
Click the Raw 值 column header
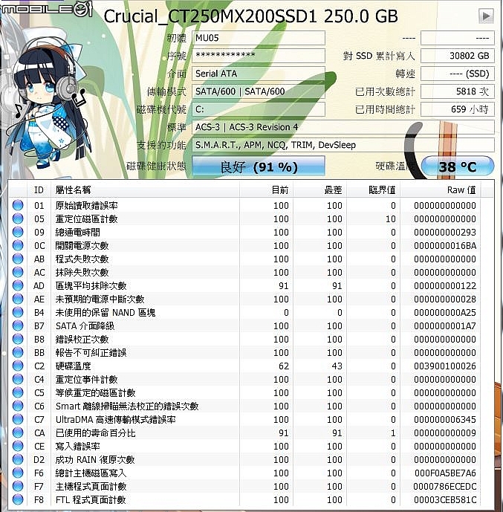tap(441, 189)
